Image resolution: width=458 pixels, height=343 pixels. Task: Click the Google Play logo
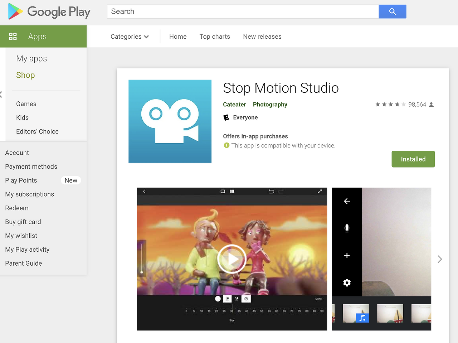point(49,11)
